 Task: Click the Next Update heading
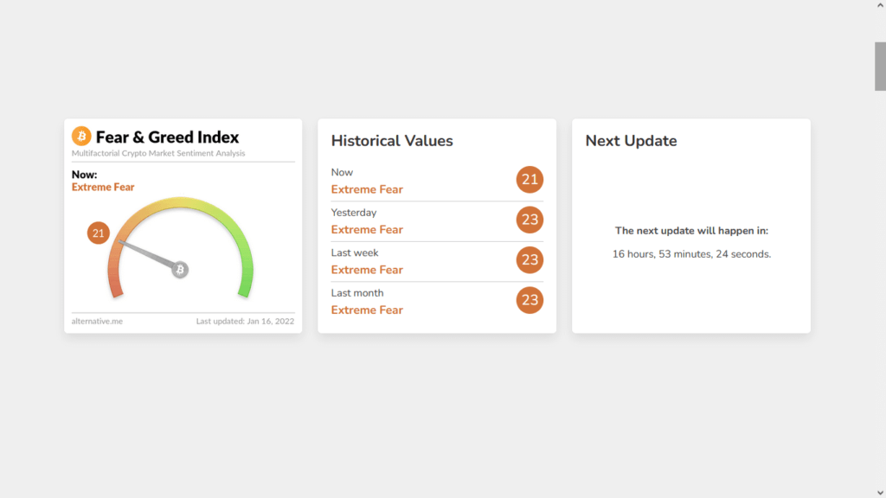click(x=631, y=141)
